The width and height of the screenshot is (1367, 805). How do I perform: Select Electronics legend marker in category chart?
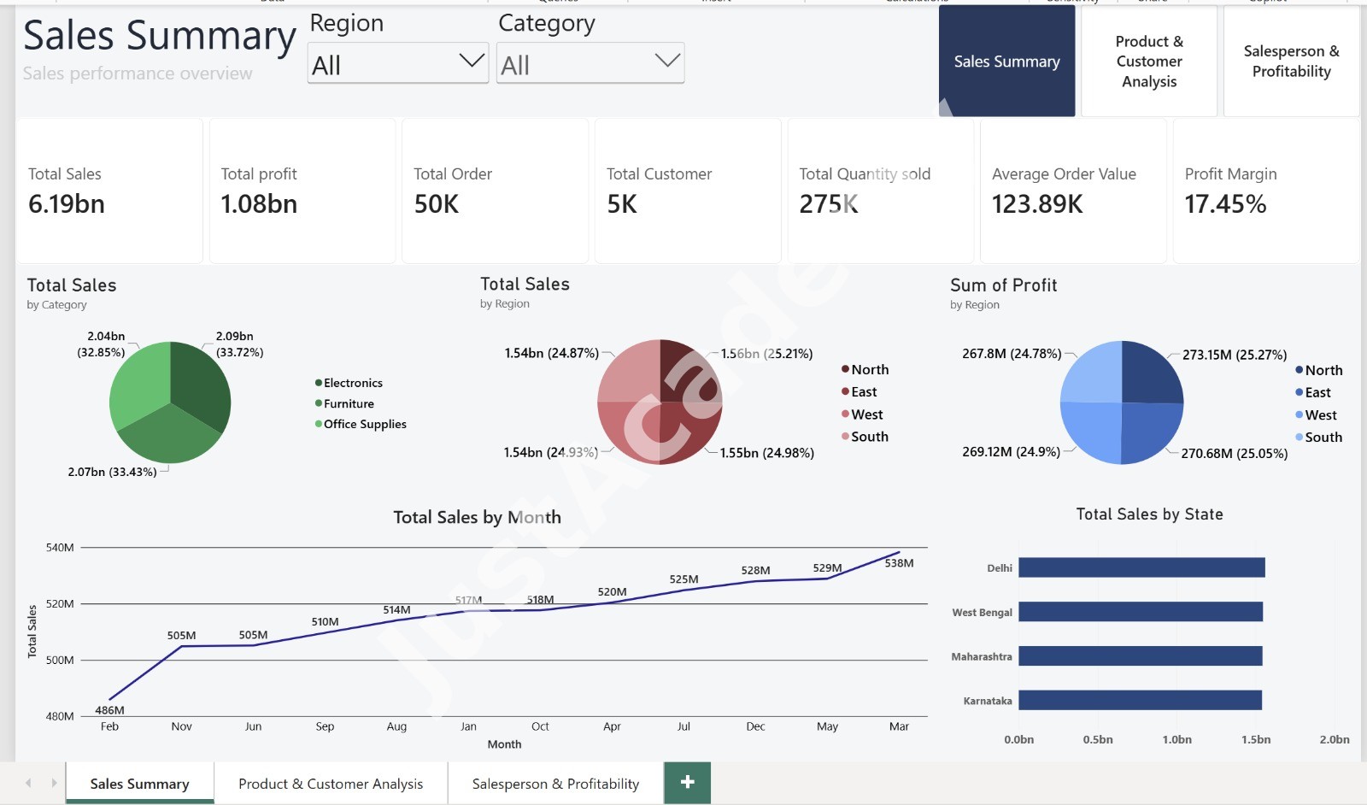pos(319,383)
